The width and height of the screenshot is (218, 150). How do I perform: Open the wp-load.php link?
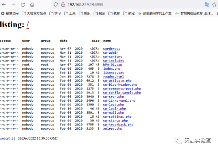pos(114,105)
